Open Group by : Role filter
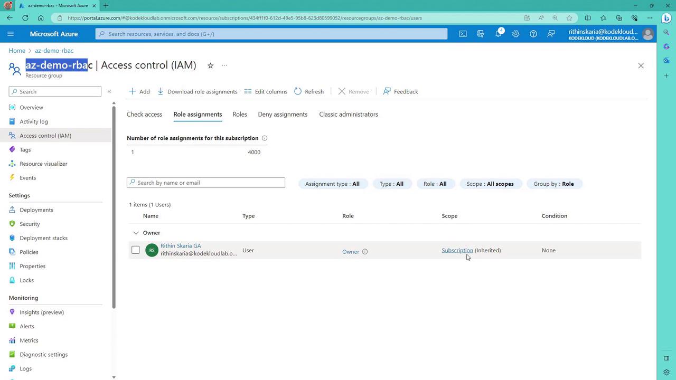Image resolution: width=676 pixels, height=380 pixels. pos(553,184)
